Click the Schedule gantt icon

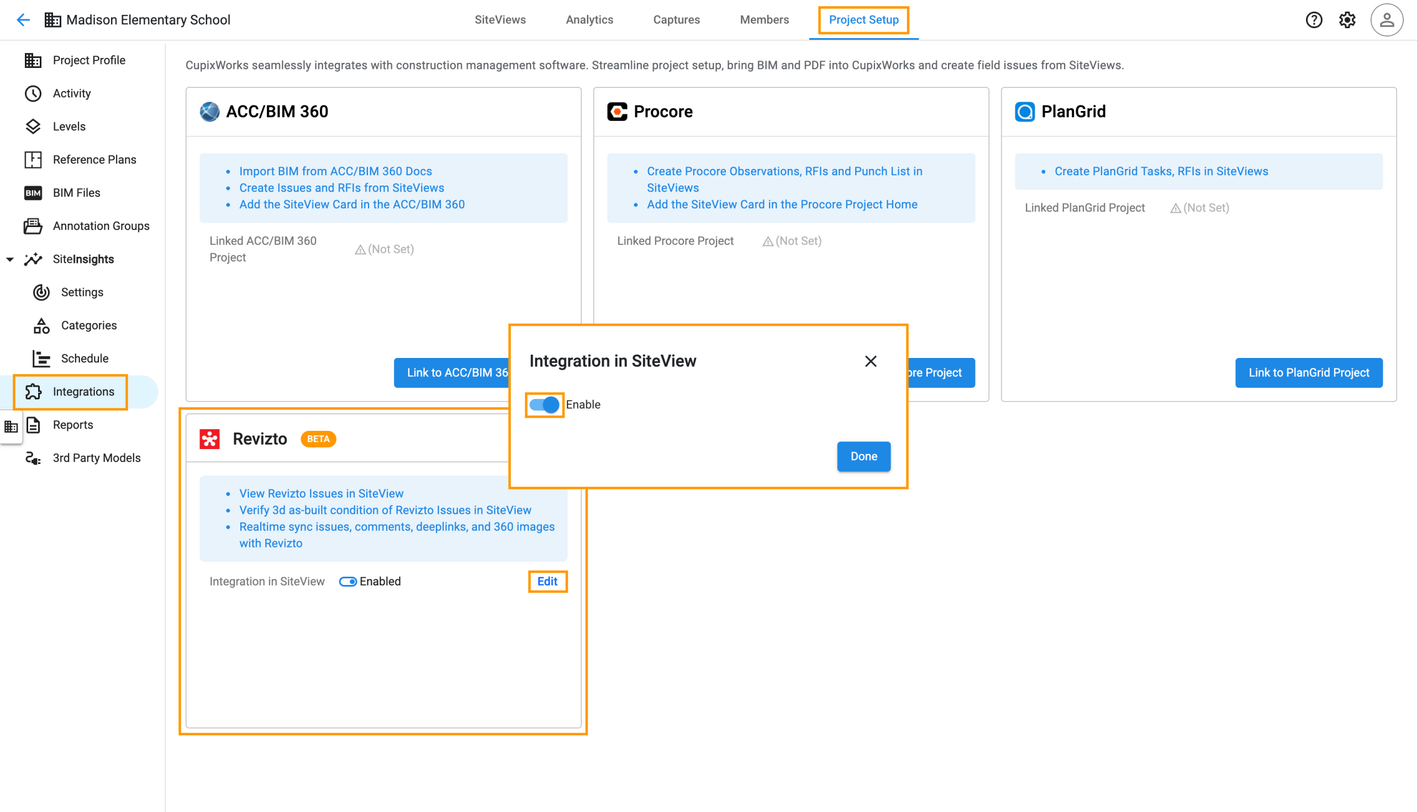41,358
